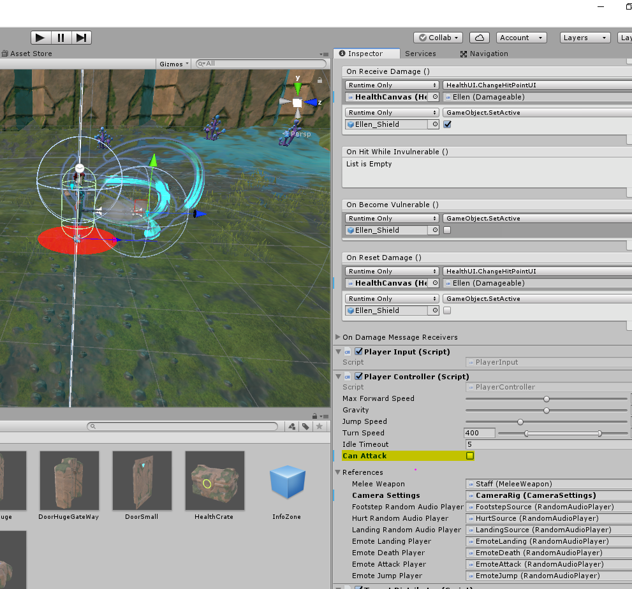Open the Account dropdown

(522, 38)
